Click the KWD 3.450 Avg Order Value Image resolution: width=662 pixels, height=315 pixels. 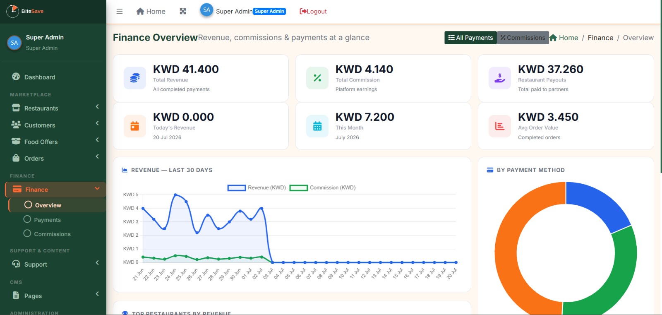pos(548,117)
